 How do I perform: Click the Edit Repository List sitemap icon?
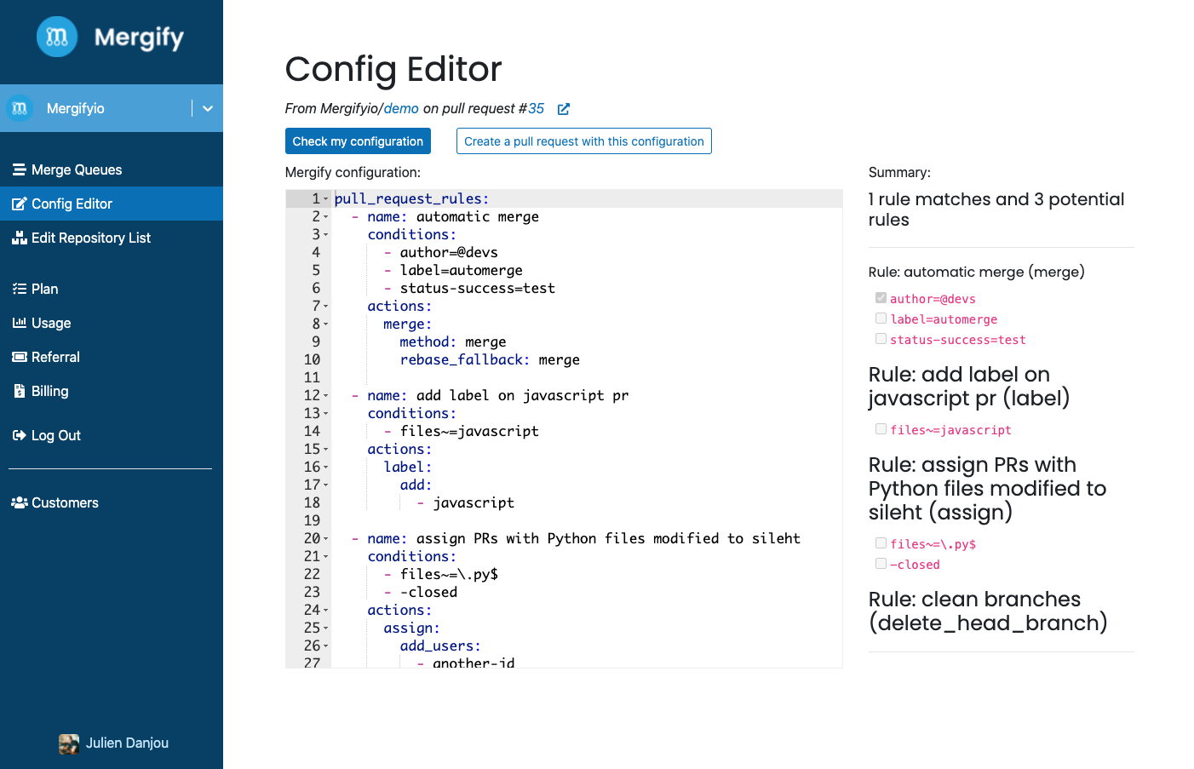pyautogui.click(x=20, y=238)
